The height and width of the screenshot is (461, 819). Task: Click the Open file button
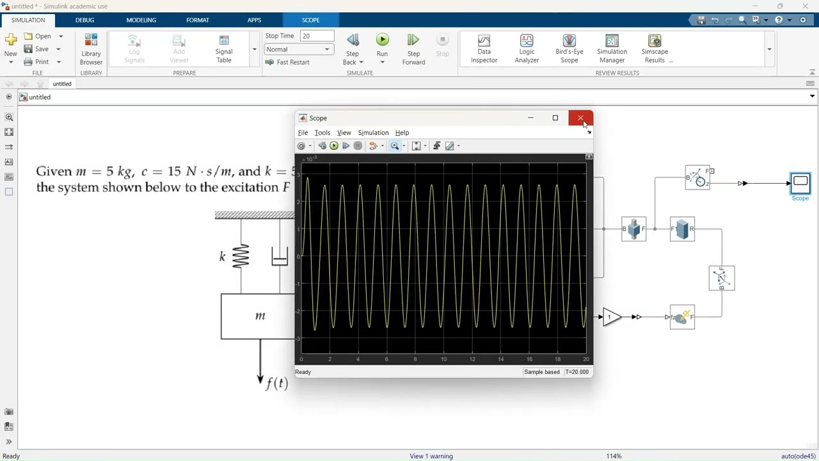coord(38,36)
